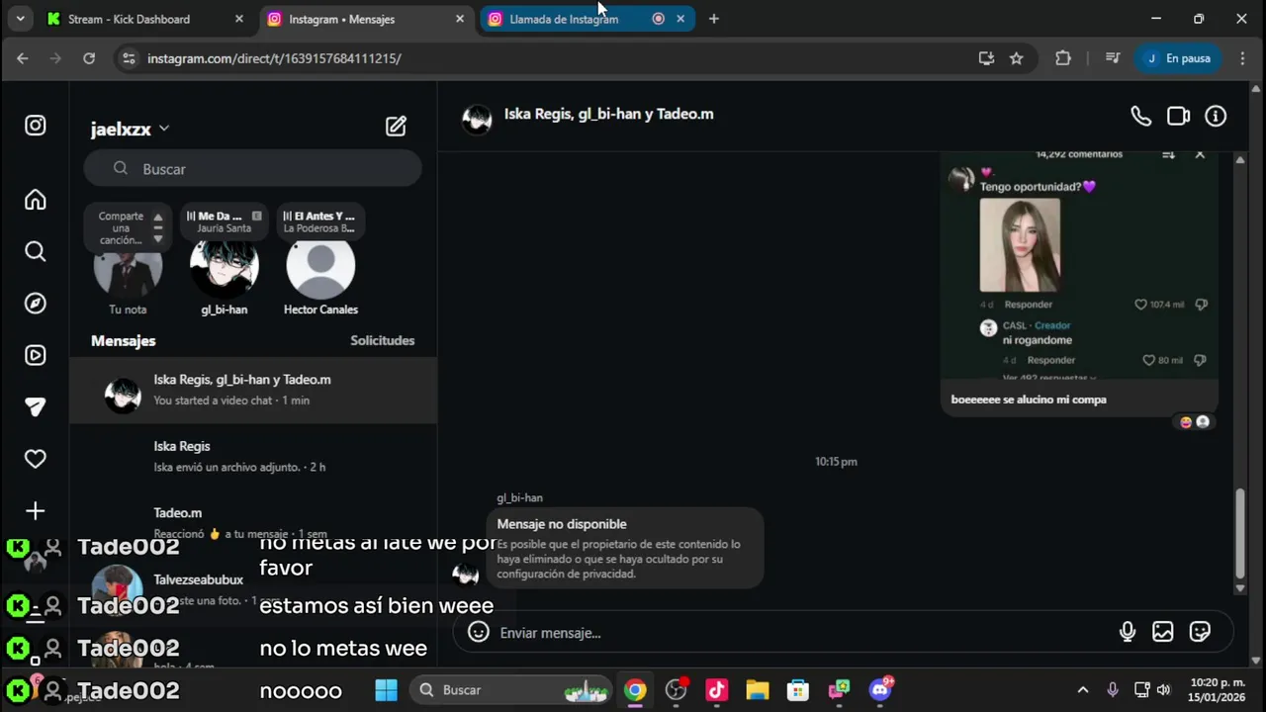Start a video call in chat header
Viewport: 1266px width, 712px height.
click(x=1178, y=117)
